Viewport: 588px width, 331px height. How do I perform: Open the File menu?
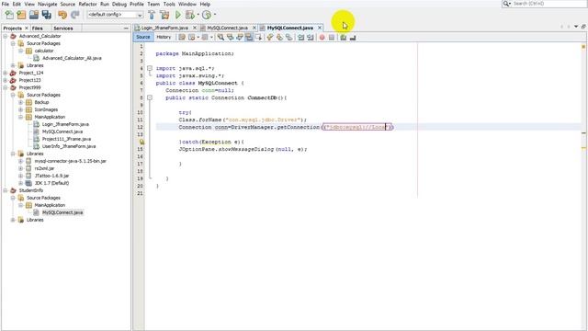point(6,4)
